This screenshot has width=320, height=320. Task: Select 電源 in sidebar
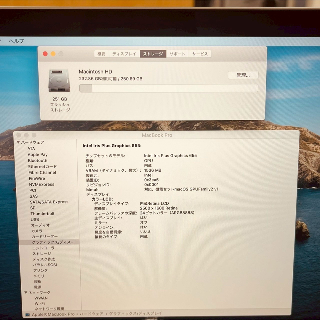pyautogui.click(x=38, y=287)
